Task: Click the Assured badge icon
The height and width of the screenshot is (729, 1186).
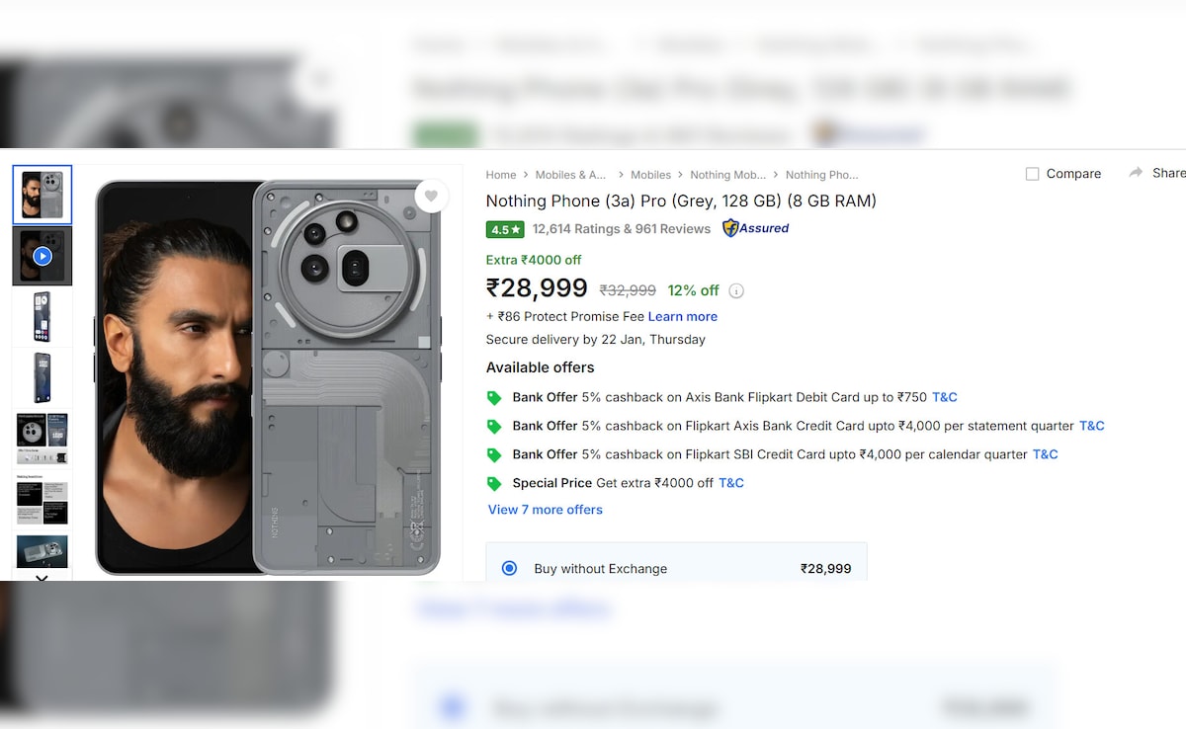Action: click(x=730, y=228)
